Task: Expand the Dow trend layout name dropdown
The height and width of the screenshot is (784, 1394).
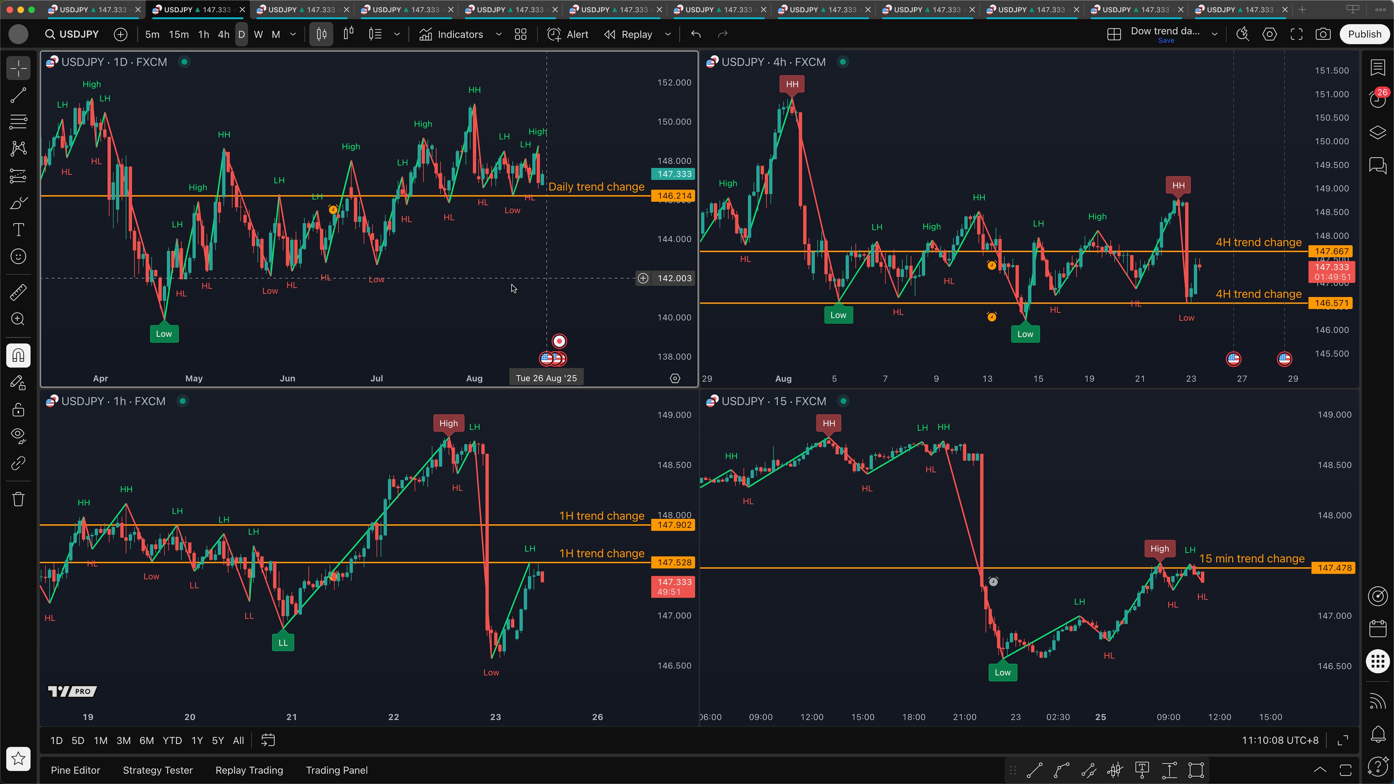Action: click(x=1214, y=34)
